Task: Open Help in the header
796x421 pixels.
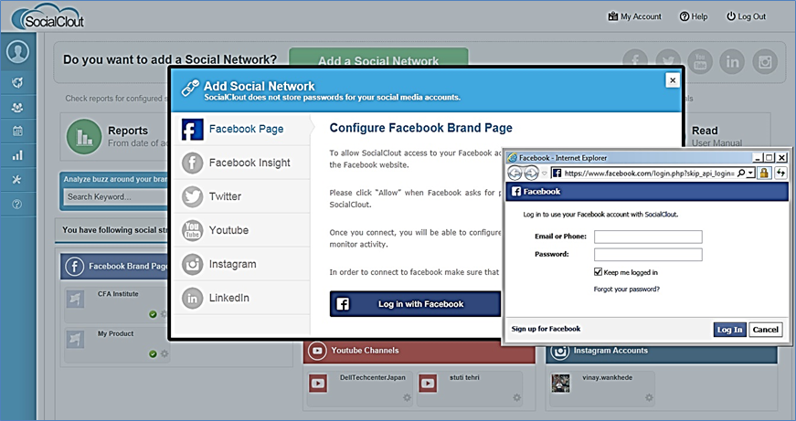Action: (694, 16)
